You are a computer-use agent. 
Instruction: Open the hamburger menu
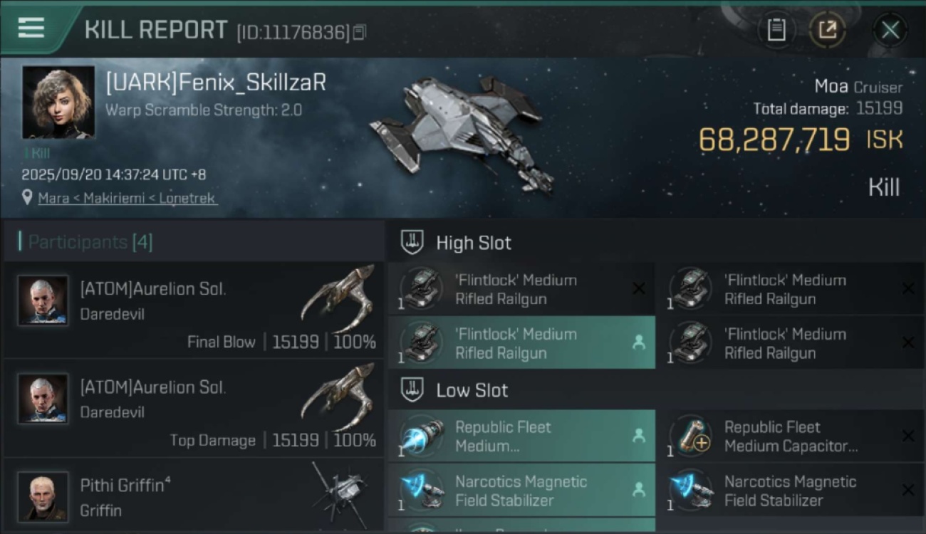click(31, 28)
